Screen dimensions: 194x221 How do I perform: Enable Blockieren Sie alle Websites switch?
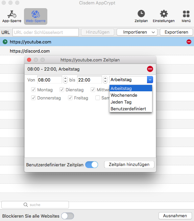(x=68, y=216)
